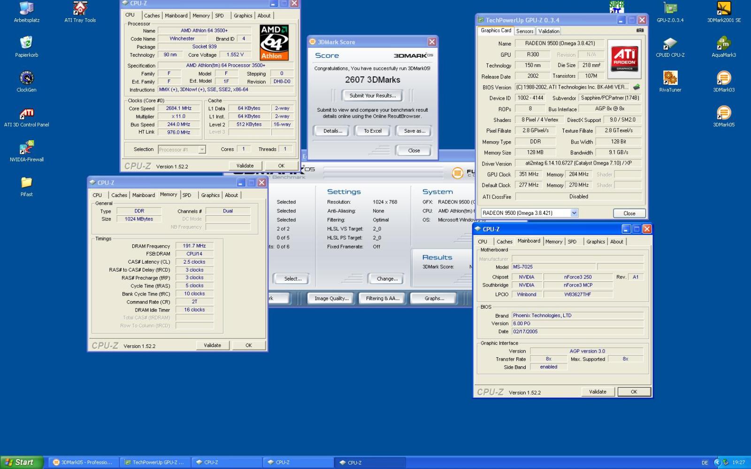The width and height of the screenshot is (751, 469).
Task: Open Graphics tab in top CPU-Z window
Action: pyautogui.click(x=243, y=15)
